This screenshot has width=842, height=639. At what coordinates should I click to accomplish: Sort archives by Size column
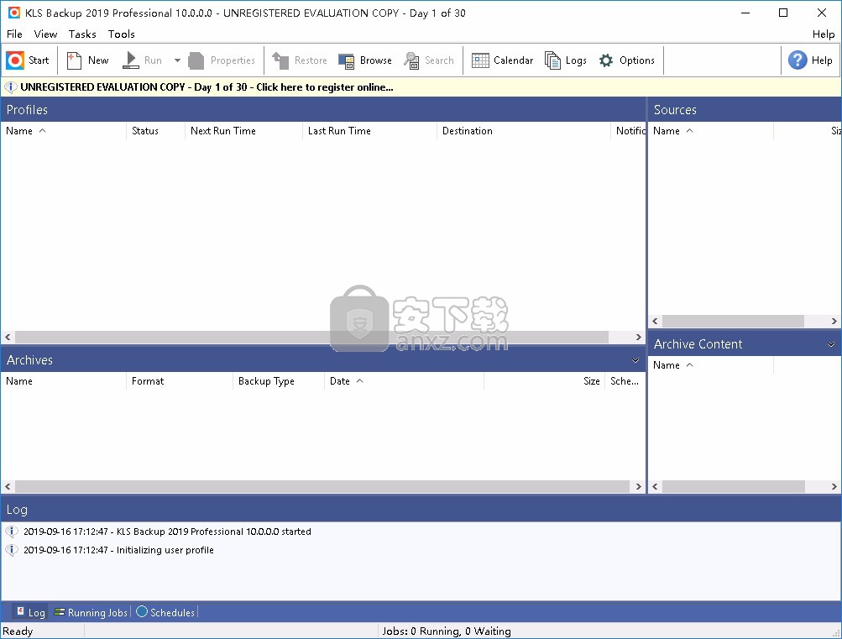[x=545, y=380]
